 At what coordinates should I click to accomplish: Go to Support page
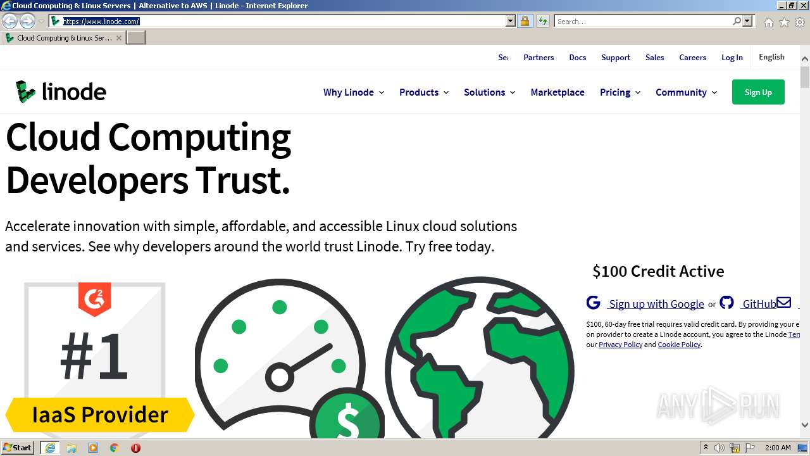point(616,57)
